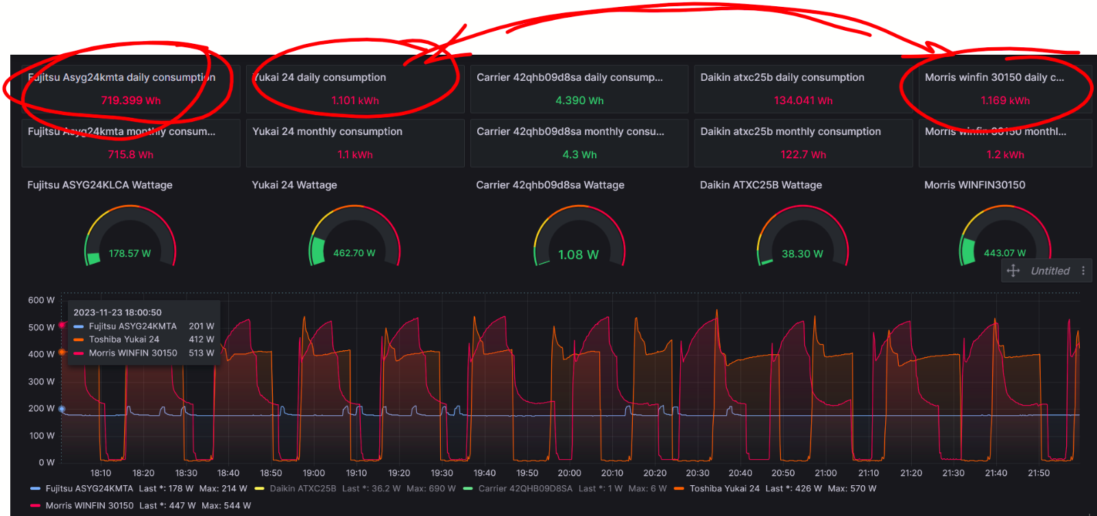This screenshot has width=1097, height=516.
Task: Click the 719.399 Wh daily value
Action: (x=131, y=101)
